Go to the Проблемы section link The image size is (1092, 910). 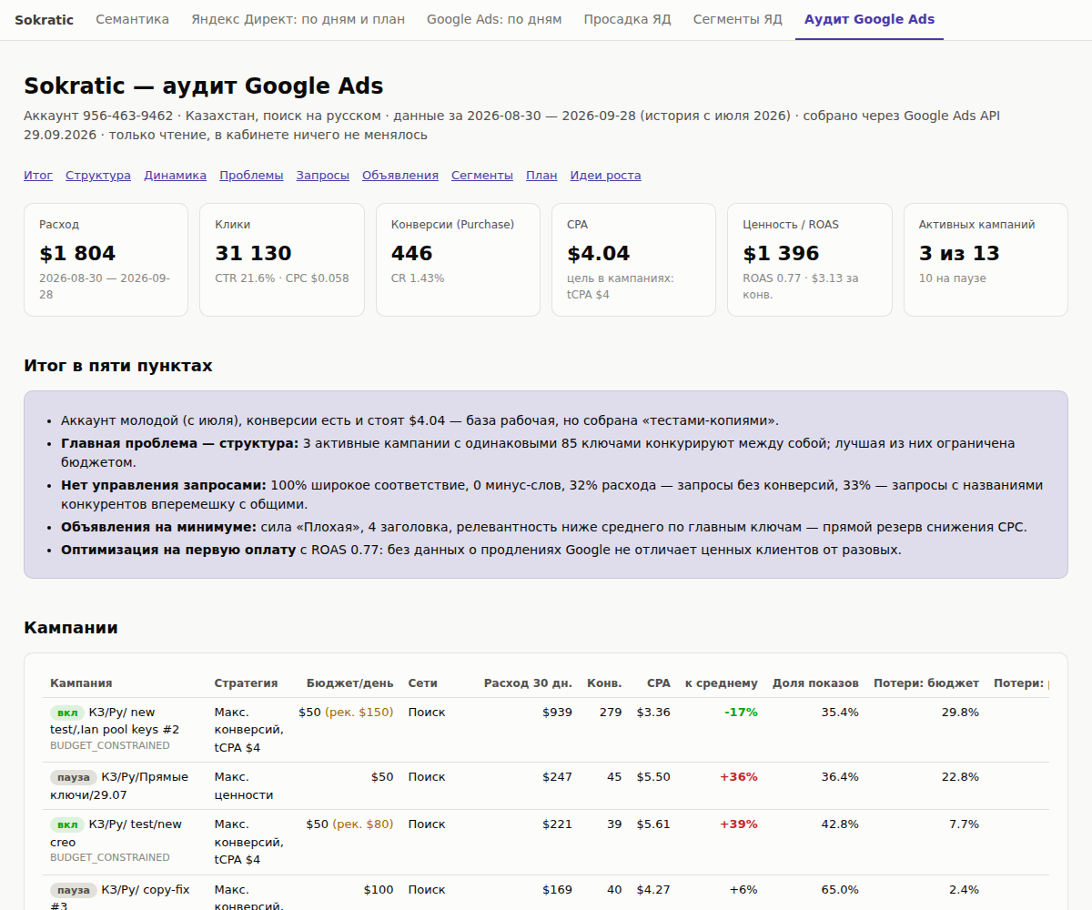coord(251,176)
